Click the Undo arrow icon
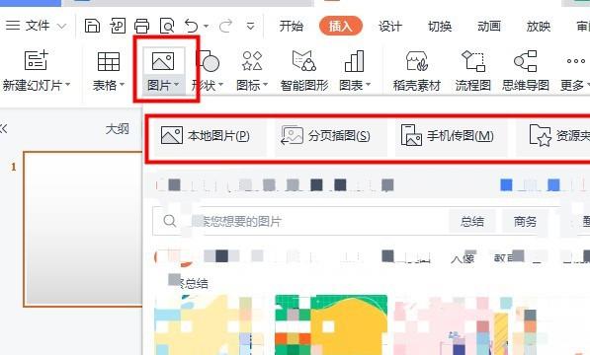This screenshot has width=590, height=355. click(x=192, y=27)
